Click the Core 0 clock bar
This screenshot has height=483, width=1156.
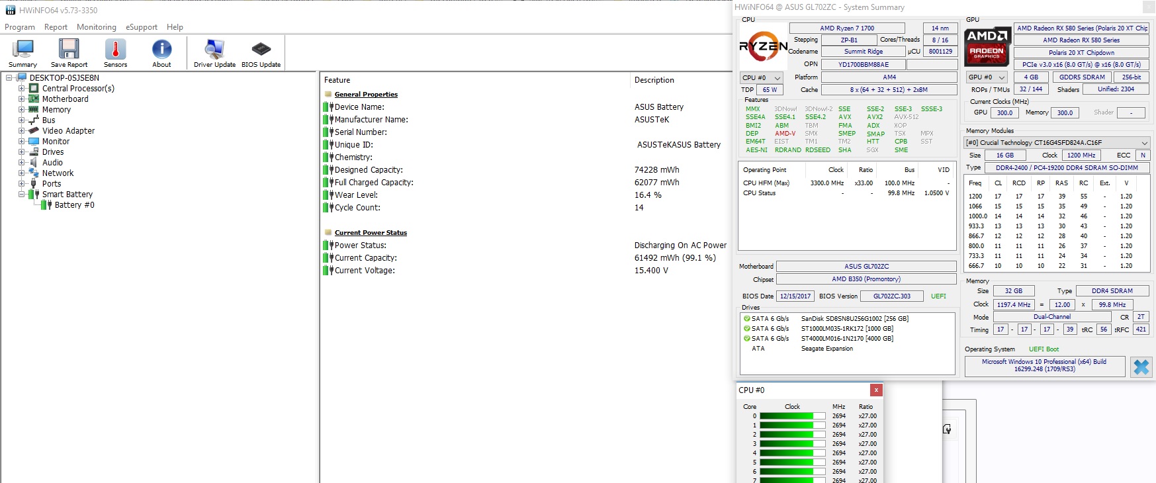coord(793,416)
